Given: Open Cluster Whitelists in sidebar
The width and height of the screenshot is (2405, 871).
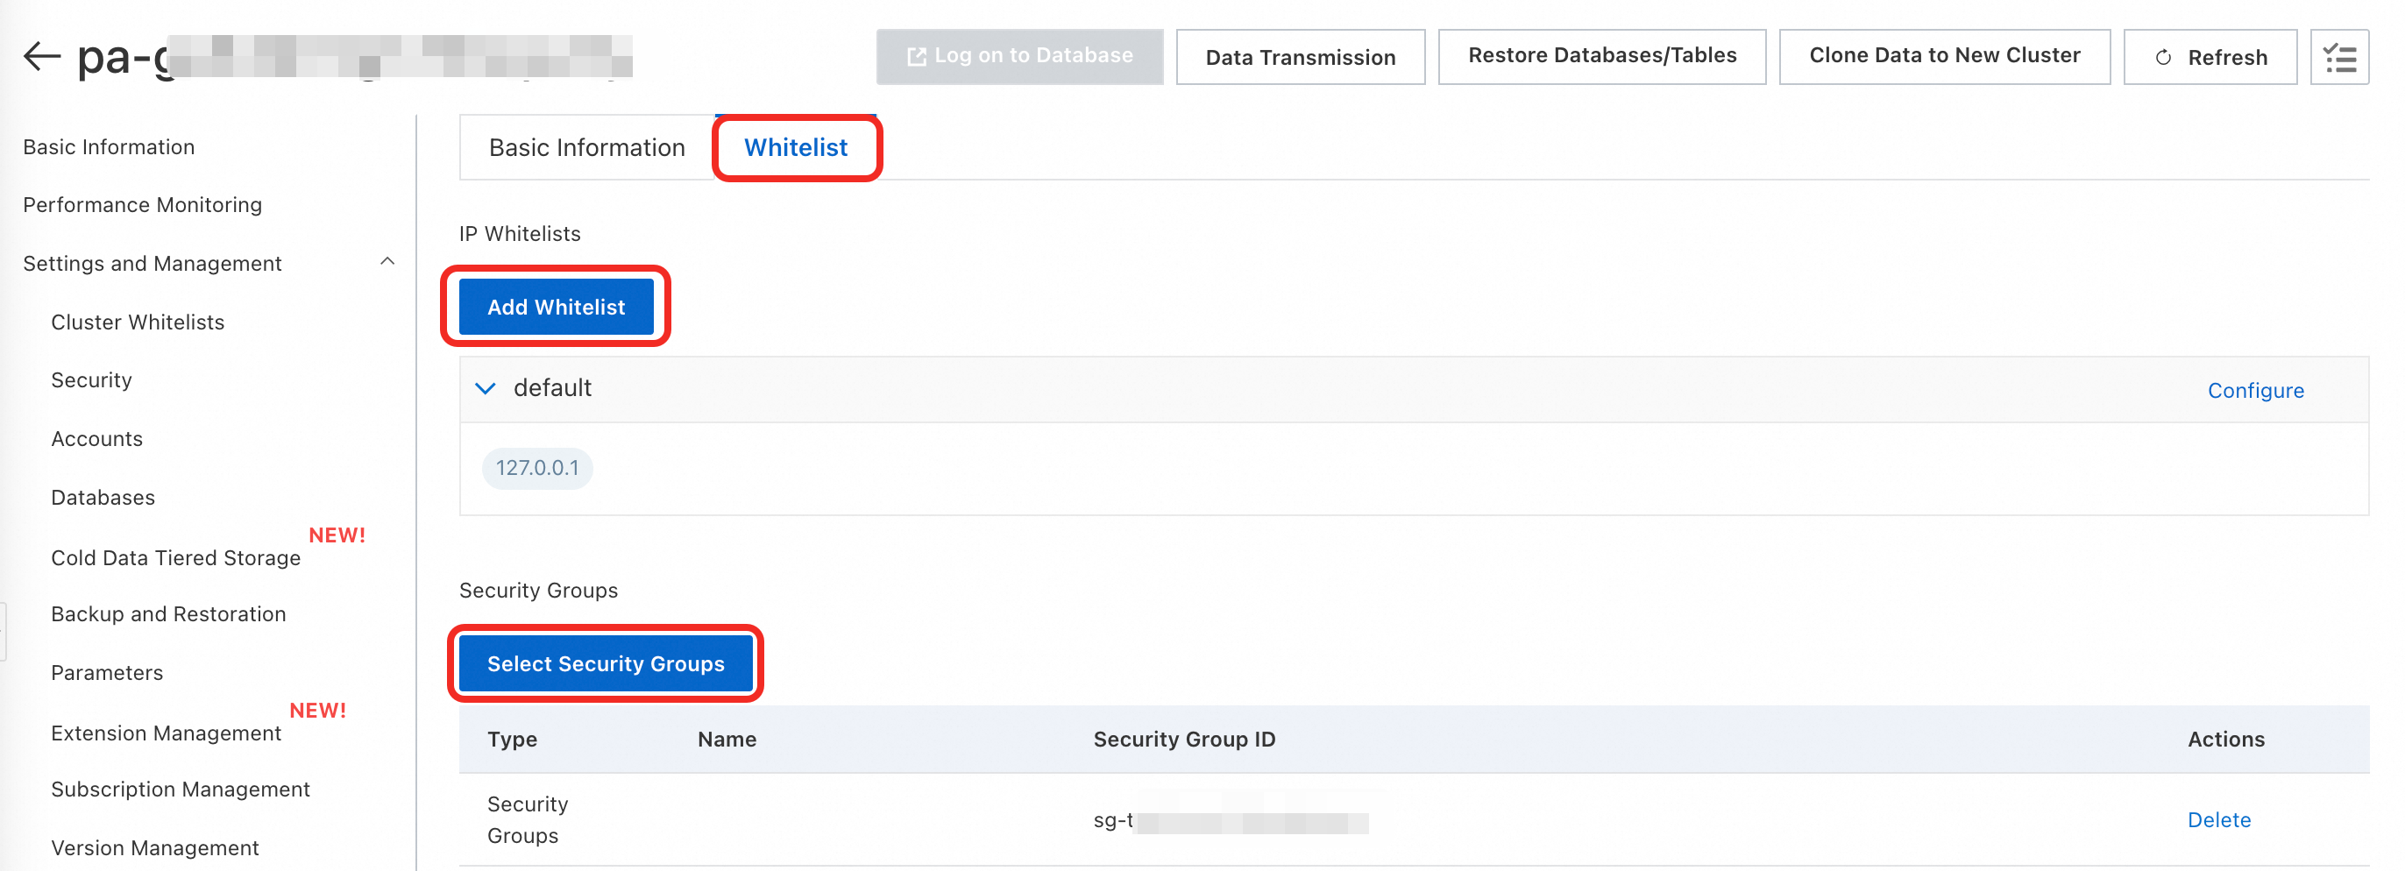Looking at the screenshot, I should point(138,322).
